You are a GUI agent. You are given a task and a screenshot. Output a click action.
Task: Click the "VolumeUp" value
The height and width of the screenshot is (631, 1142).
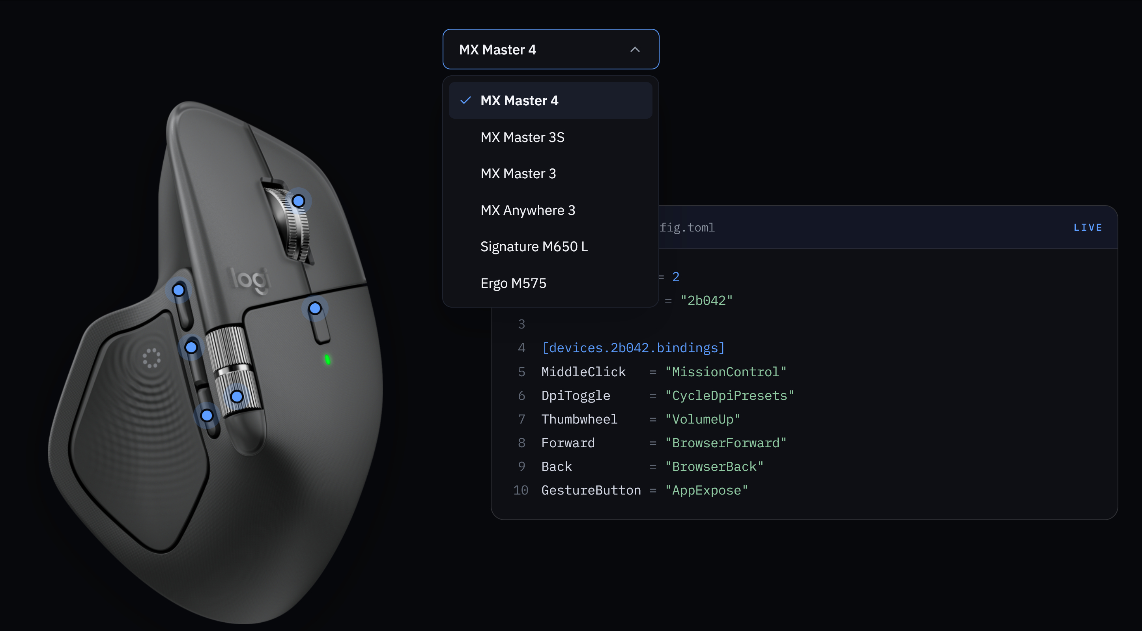click(x=703, y=419)
